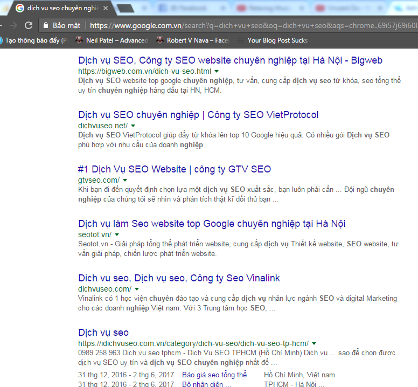Click the Google favicon on active tab
This screenshot has width=418, height=387.
(20, 8)
